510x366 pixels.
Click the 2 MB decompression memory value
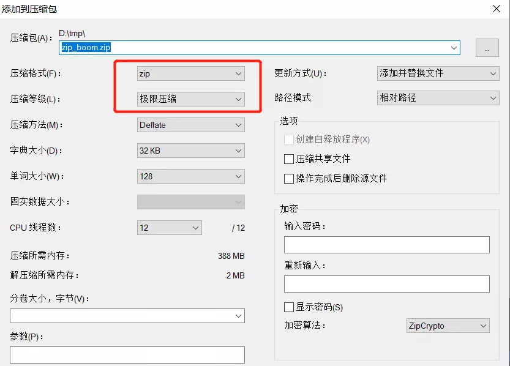click(x=236, y=275)
